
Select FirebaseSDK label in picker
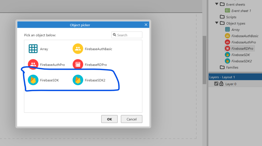pos(49,80)
